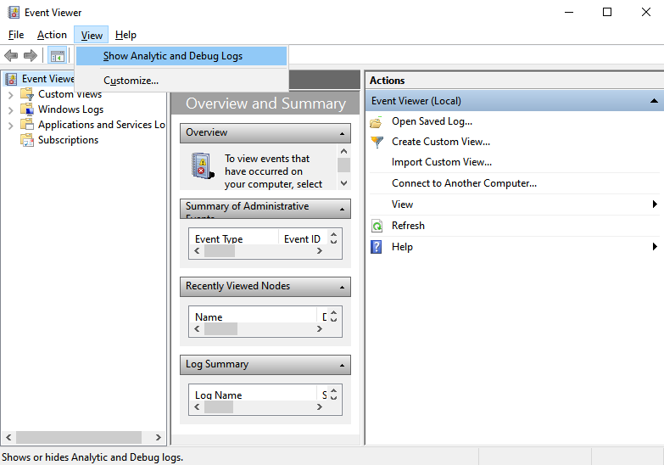Open the Help submenu arrow in Actions
The width and height of the screenshot is (664, 465).
655,247
